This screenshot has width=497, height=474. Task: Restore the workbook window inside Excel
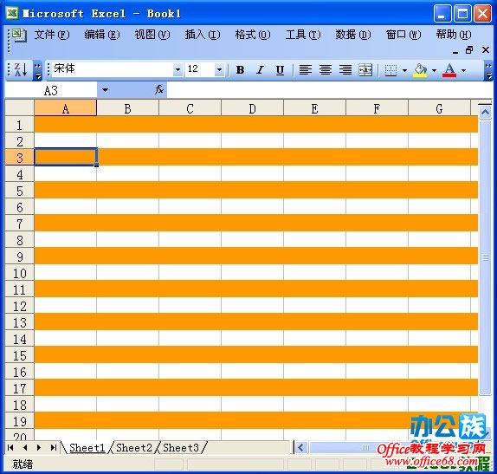[469, 49]
